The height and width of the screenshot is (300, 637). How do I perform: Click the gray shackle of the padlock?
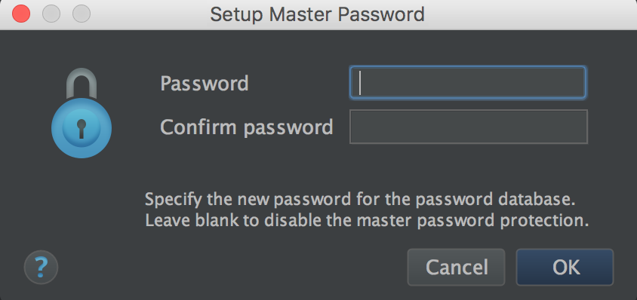click(x=82, y=83)
